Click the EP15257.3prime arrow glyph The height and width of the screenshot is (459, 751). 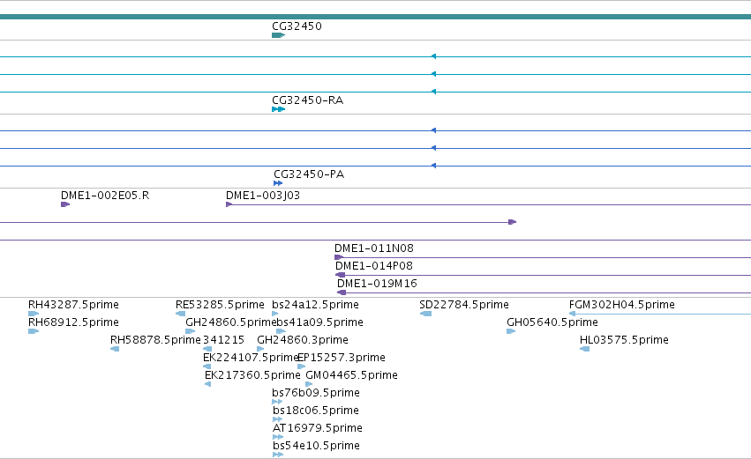[301, 367]
